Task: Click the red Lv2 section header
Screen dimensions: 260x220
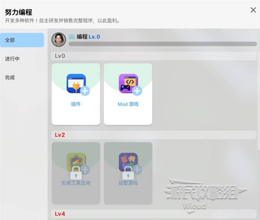Action: pyautogui.click(x=154, y=135)
